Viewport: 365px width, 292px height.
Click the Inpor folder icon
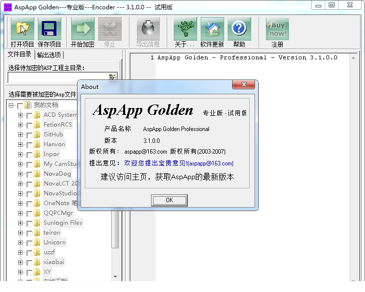click(x=37, y=154)
